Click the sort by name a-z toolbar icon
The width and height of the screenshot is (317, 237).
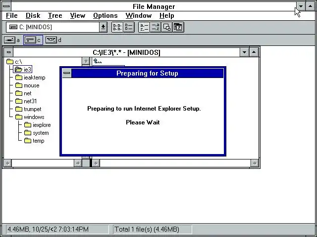click(144, 27)
